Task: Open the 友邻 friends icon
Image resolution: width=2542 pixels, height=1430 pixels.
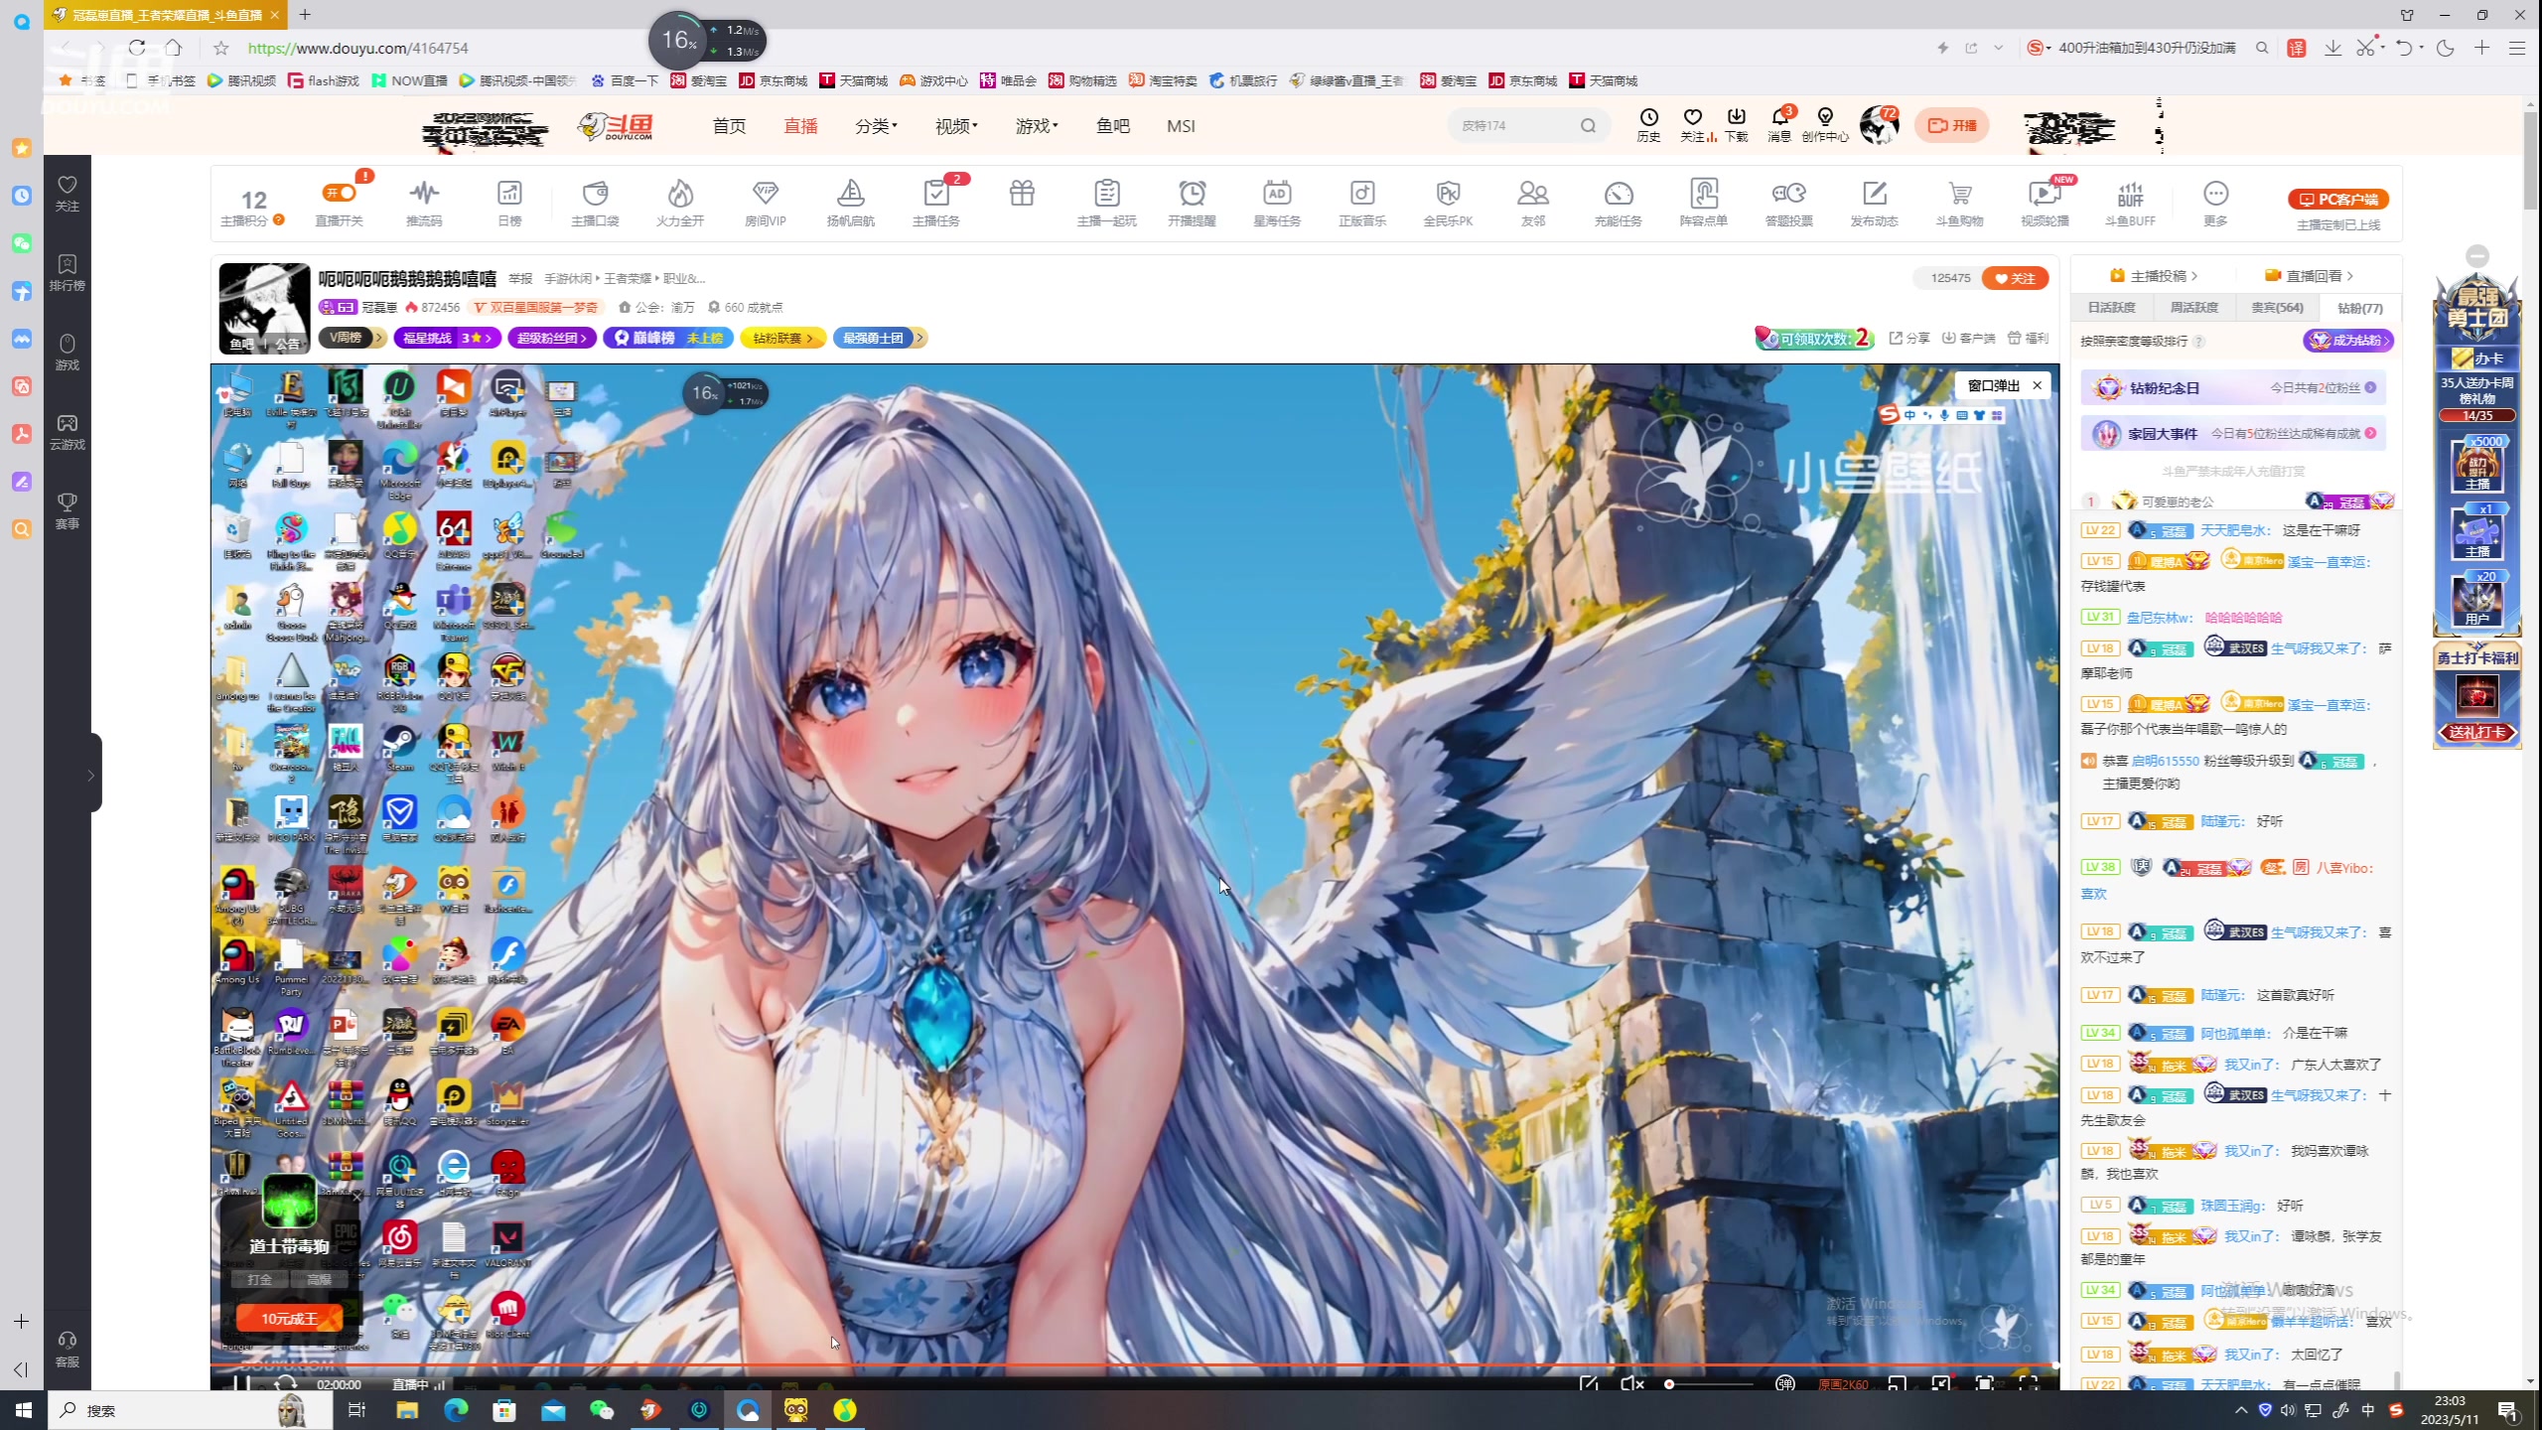Action: 1533,193
